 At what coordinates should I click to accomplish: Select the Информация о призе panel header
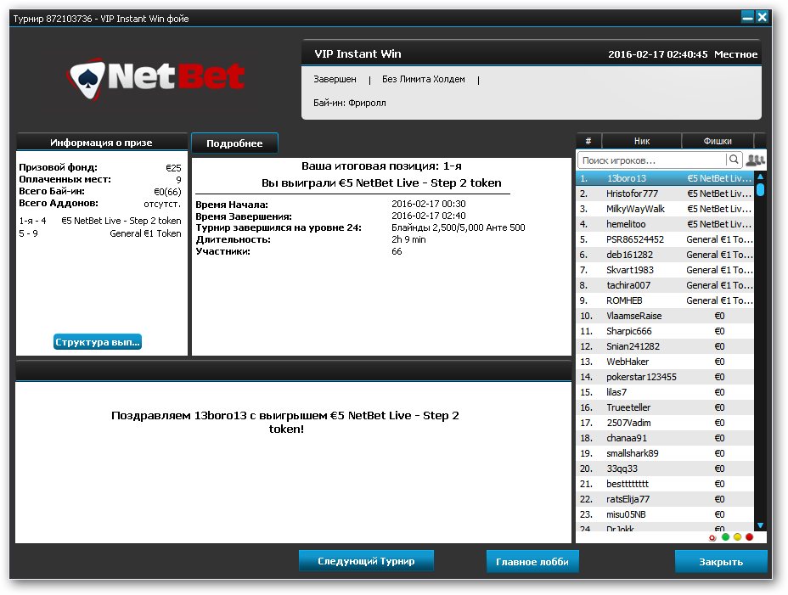coord(102,143)
